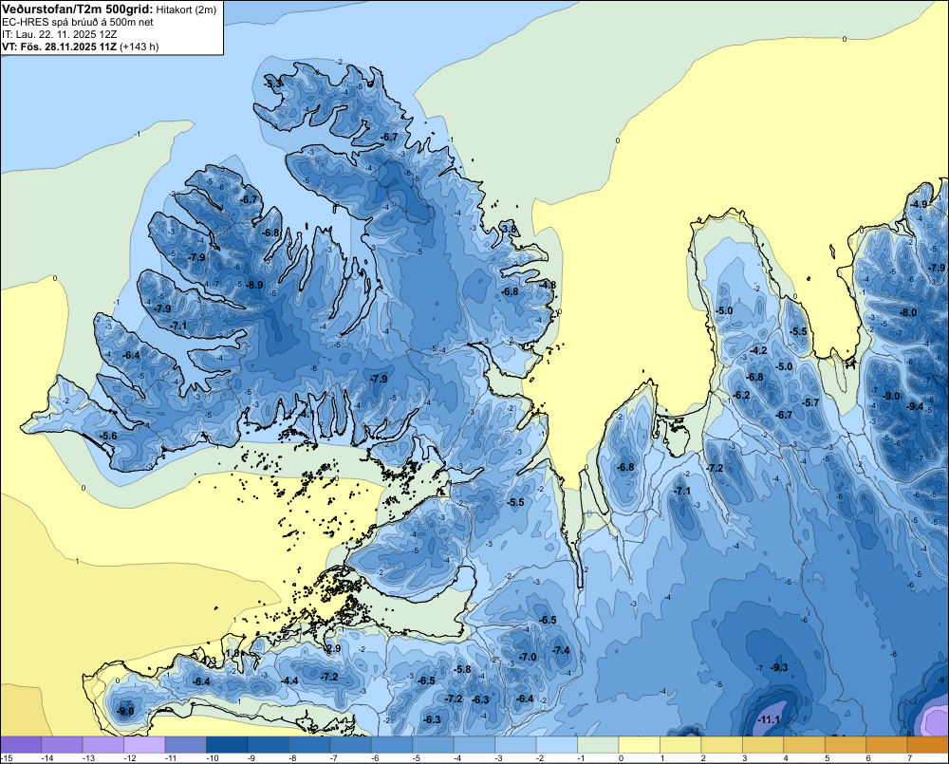Image resolution: width=949 pixels, height=764 pixels.
Task: Click the '-13' legend scale label
Action: click(x=88, y=758)
